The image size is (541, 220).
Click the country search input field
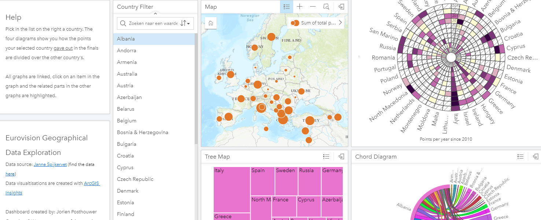(153, 23)
